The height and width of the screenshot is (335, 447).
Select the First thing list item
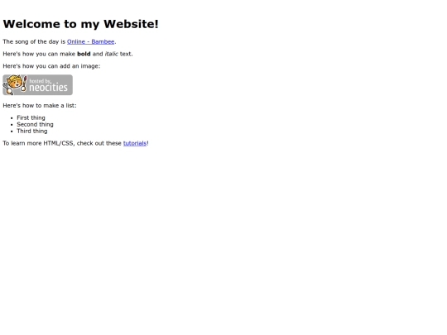[x=31, y=117]
